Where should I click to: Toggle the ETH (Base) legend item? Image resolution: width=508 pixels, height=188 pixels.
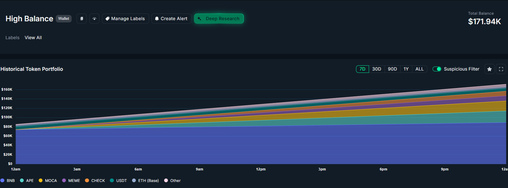(x=145, y=181)
